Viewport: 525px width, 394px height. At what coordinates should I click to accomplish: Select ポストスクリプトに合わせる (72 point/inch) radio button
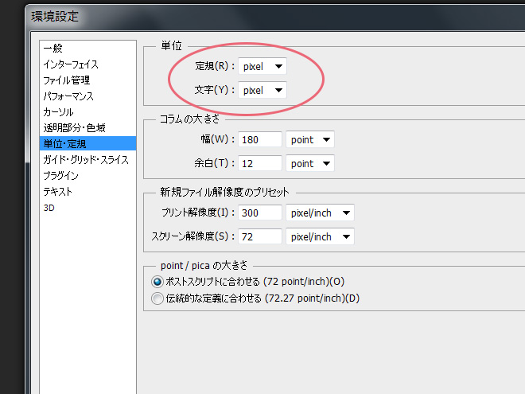click(x=157, y=282)
